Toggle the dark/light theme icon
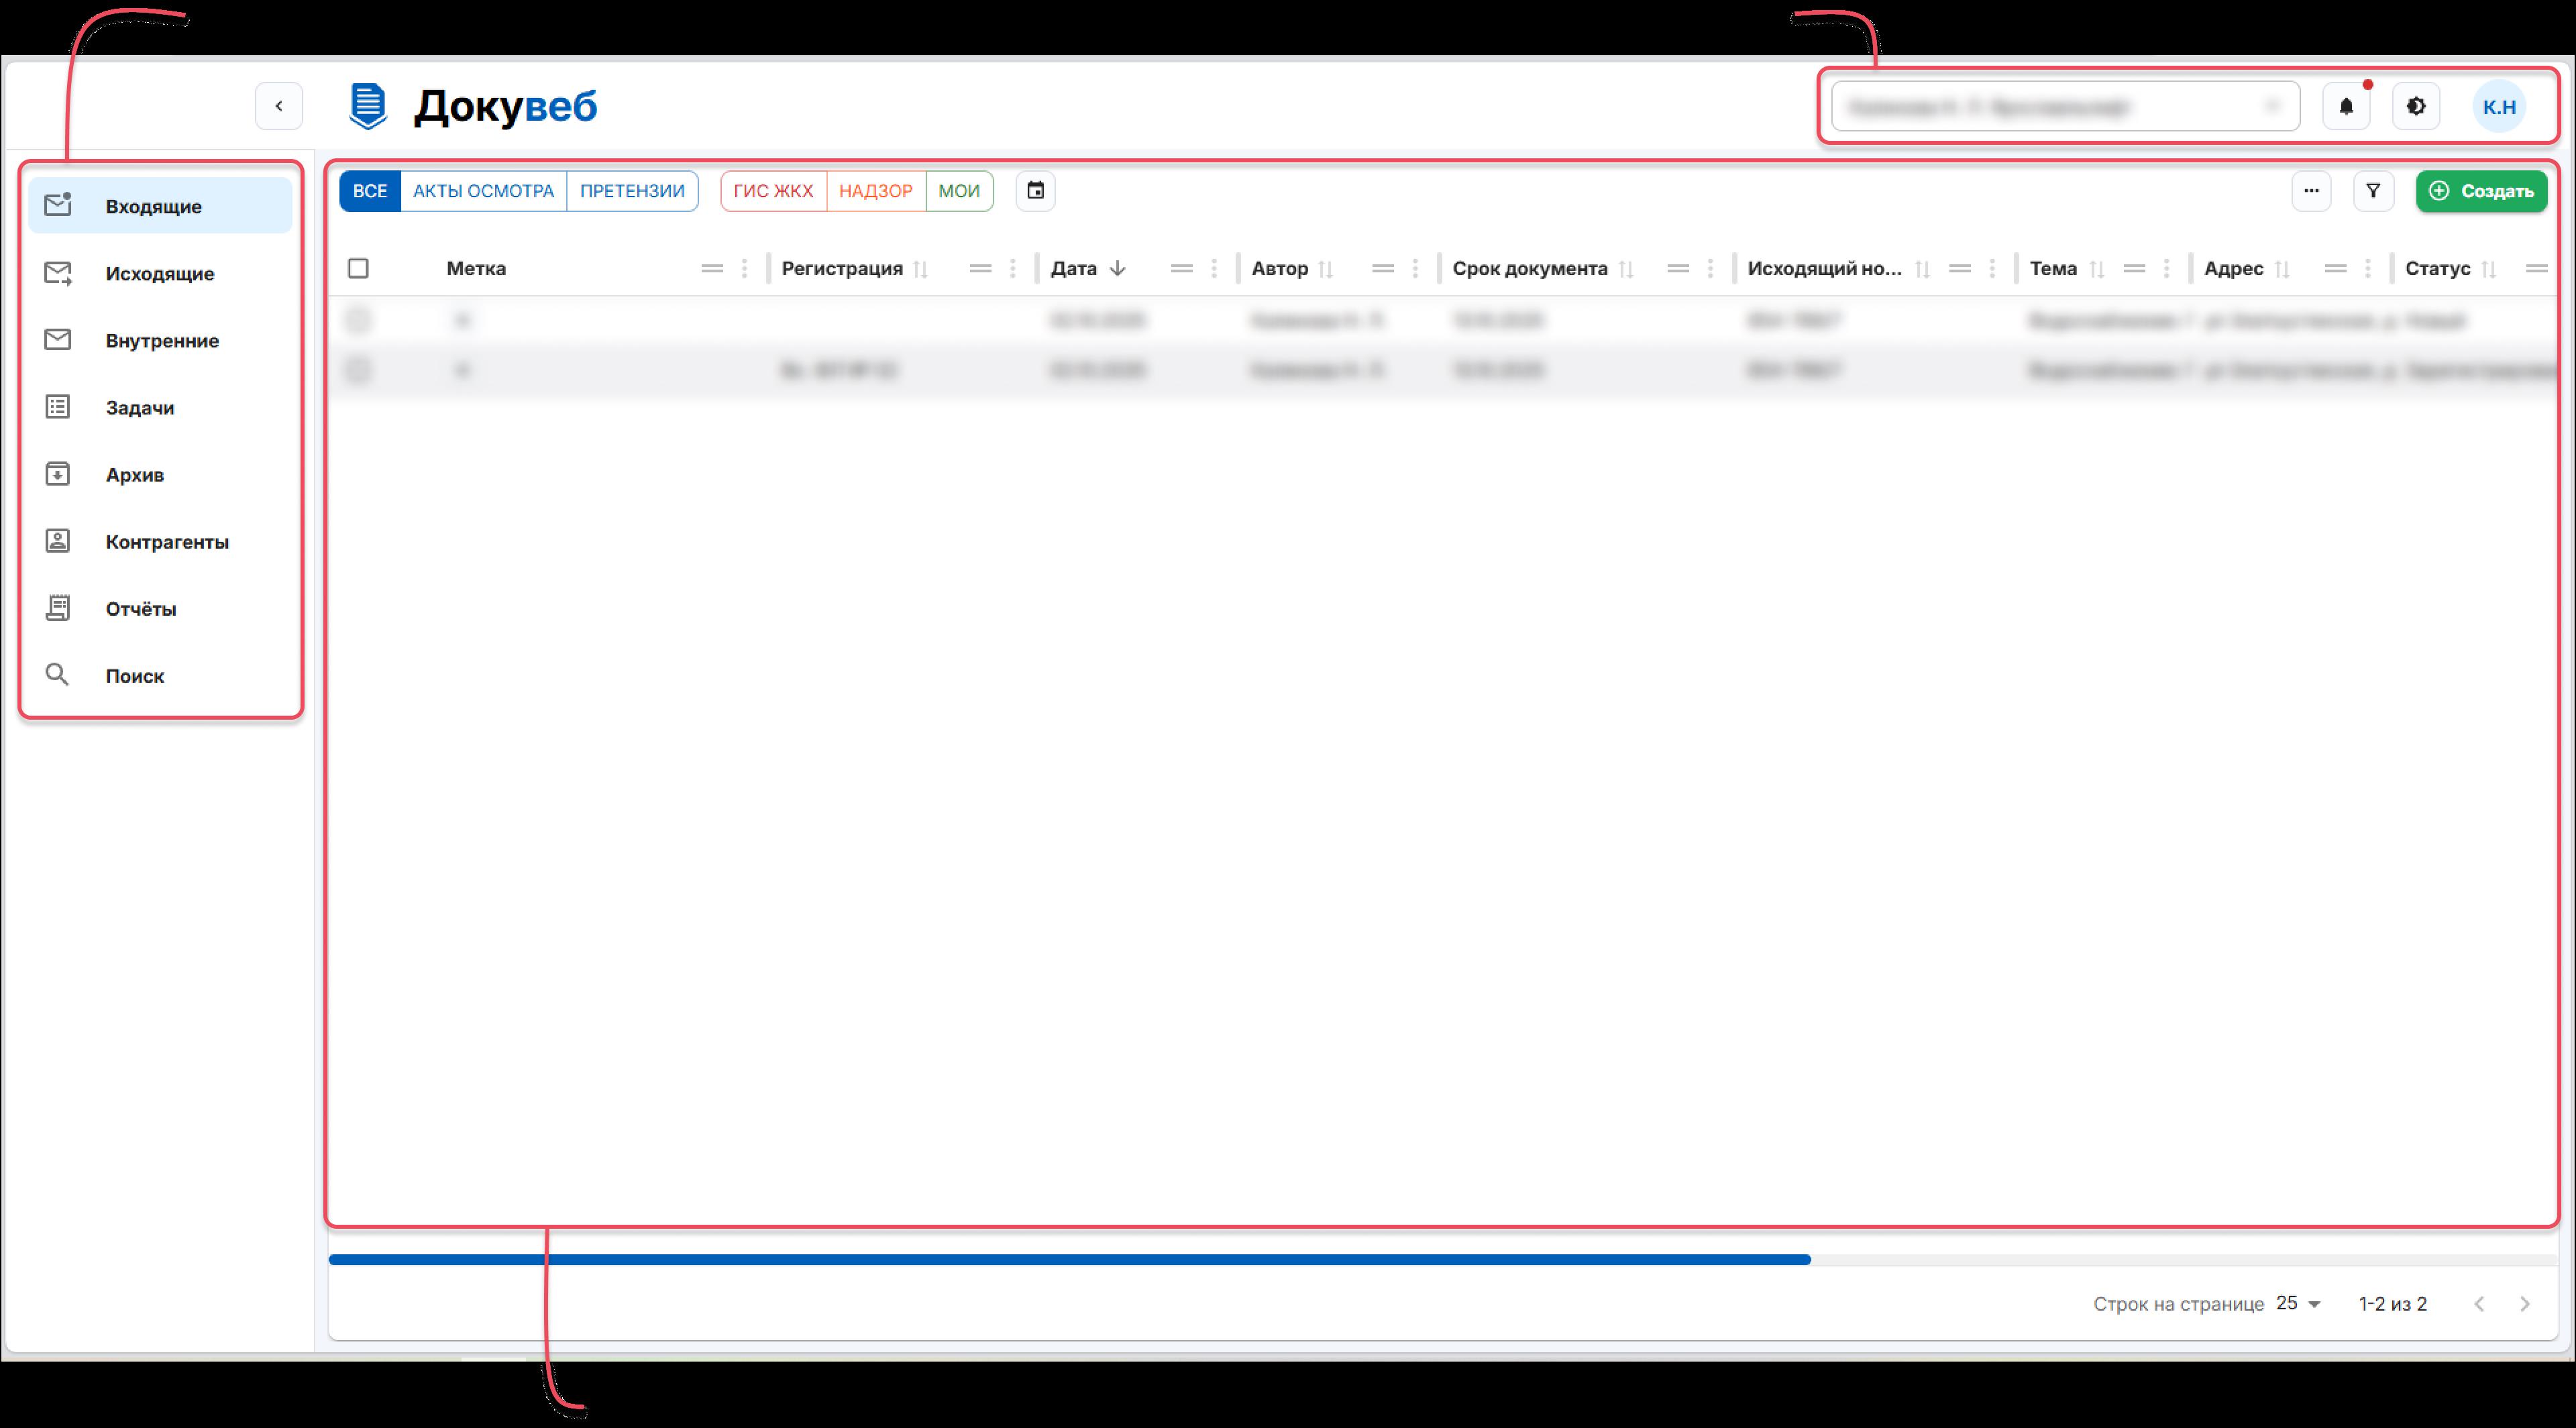 point(2416,107)
